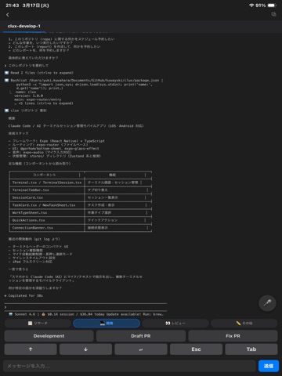This screenshot has width=282, height=376.
Task: Tap the copy icon in the header
Action: [x=273, y=14]
